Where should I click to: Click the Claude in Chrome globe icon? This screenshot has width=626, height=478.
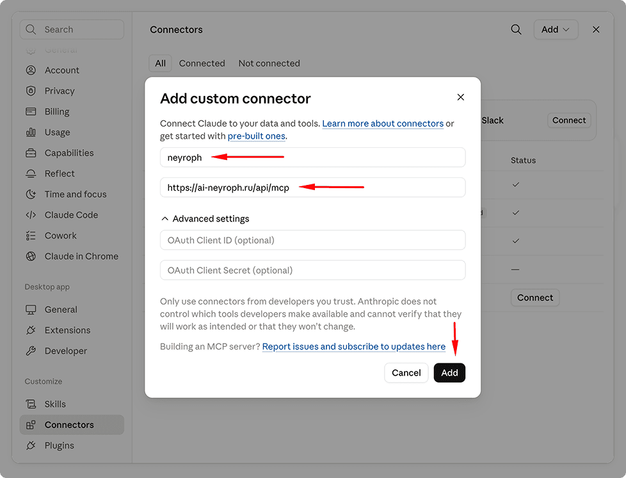31,256
